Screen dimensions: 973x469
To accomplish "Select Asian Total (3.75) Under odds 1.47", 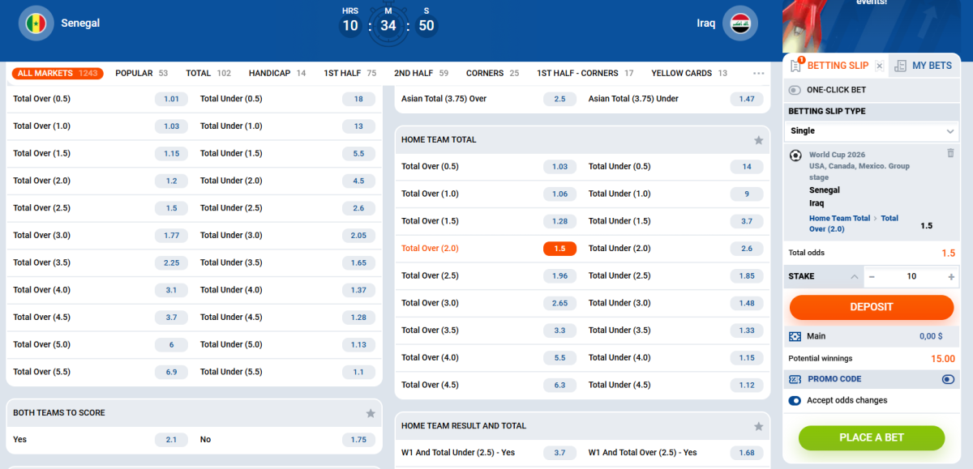I will (747, 99).
